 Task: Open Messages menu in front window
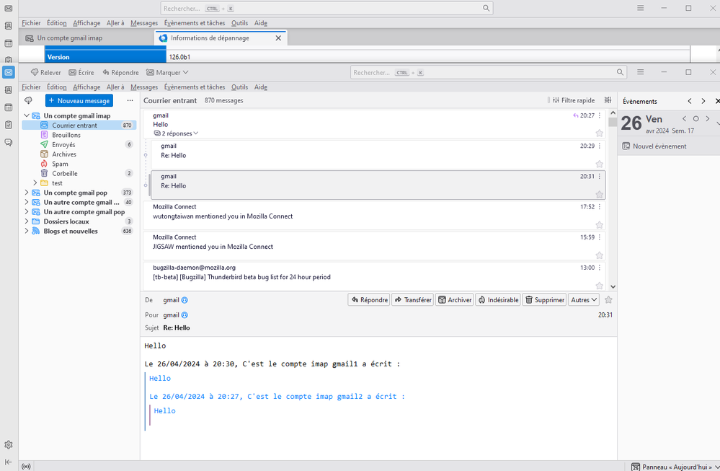coord(144,87)
